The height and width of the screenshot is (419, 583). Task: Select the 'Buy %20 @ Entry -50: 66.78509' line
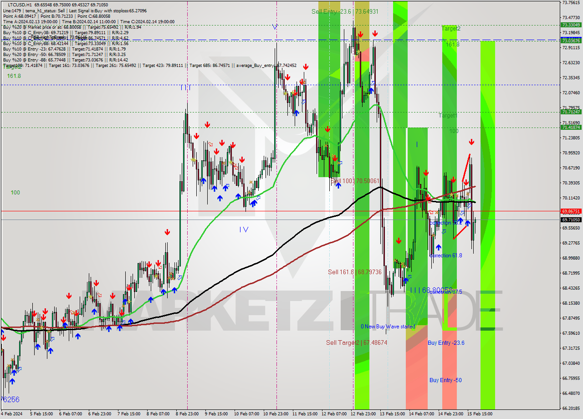[x=64, y=54]
